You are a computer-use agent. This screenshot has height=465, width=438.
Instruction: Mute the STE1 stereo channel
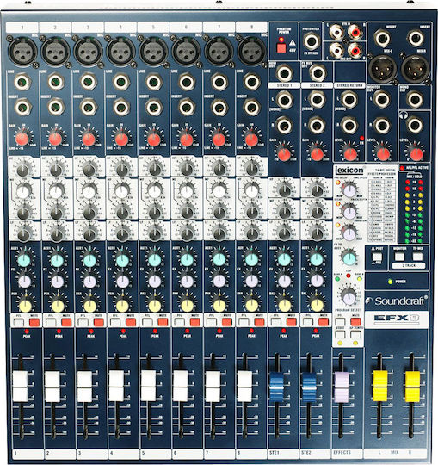pos(291,322)
